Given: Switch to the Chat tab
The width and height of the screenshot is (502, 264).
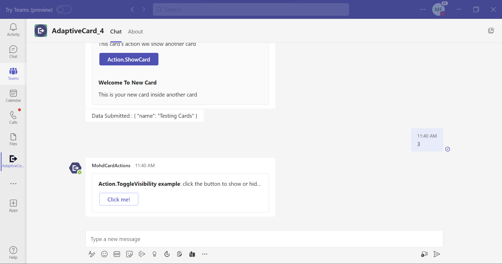Looking at the screenshot, I should (116, 32).
